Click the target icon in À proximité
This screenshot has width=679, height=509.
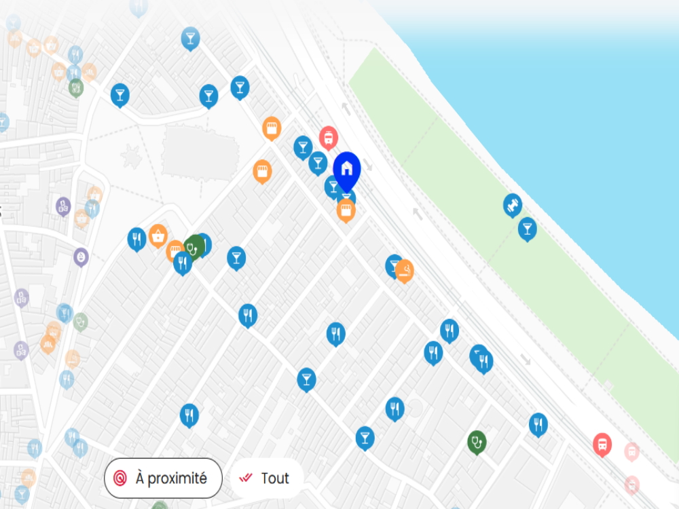click(x=120, y=478)
